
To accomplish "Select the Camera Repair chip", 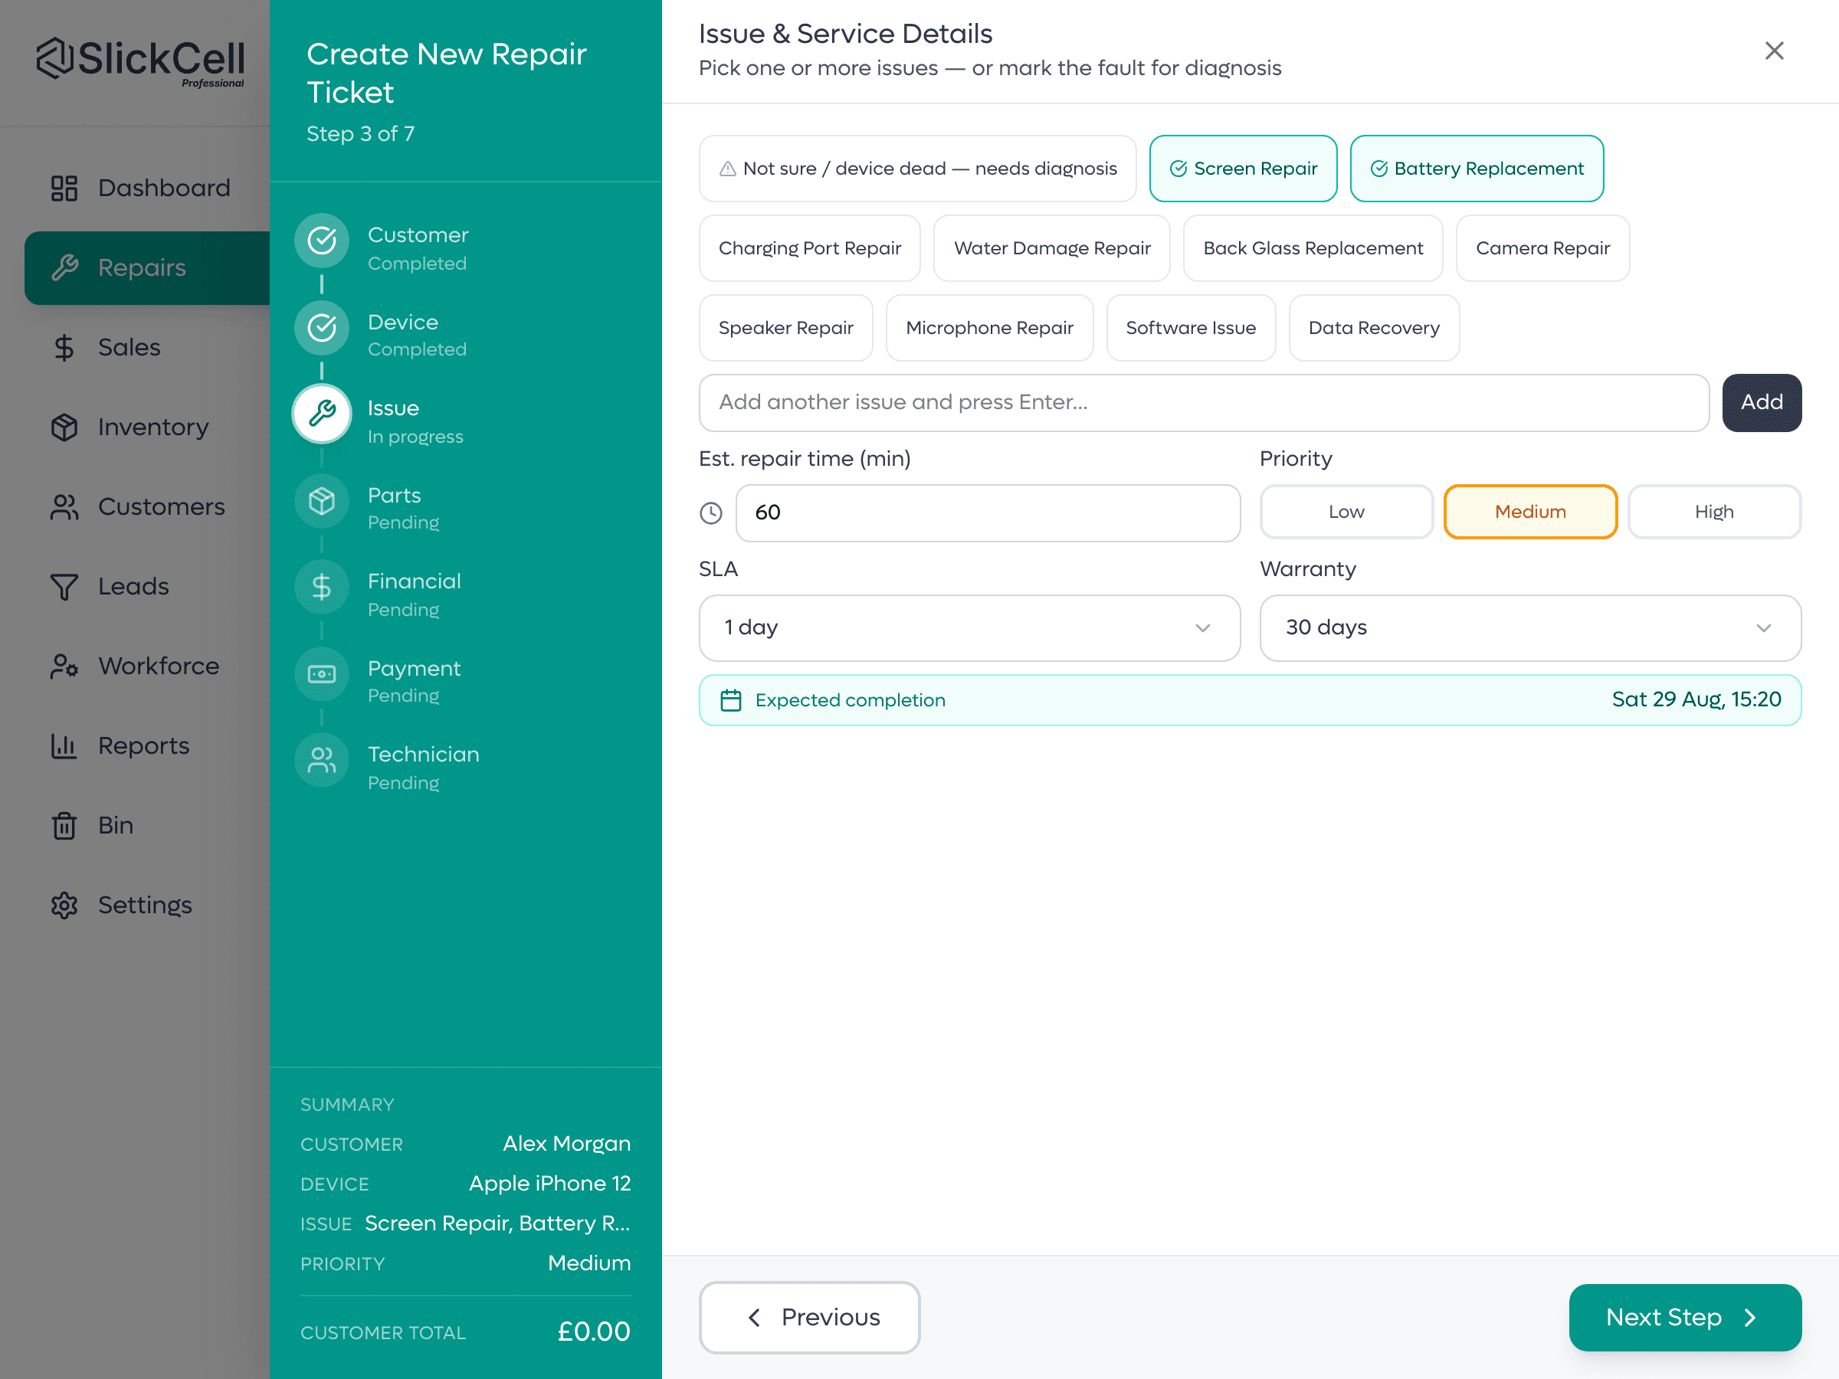I will coord(1542,248).
